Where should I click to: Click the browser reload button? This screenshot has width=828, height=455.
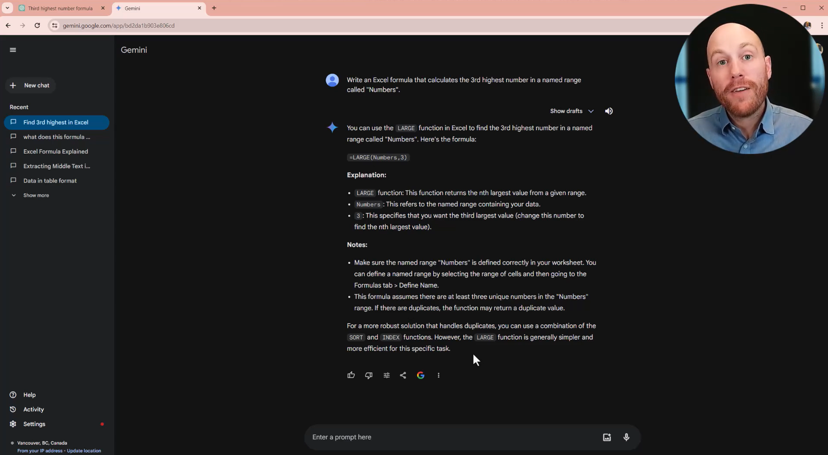(37, 26)
